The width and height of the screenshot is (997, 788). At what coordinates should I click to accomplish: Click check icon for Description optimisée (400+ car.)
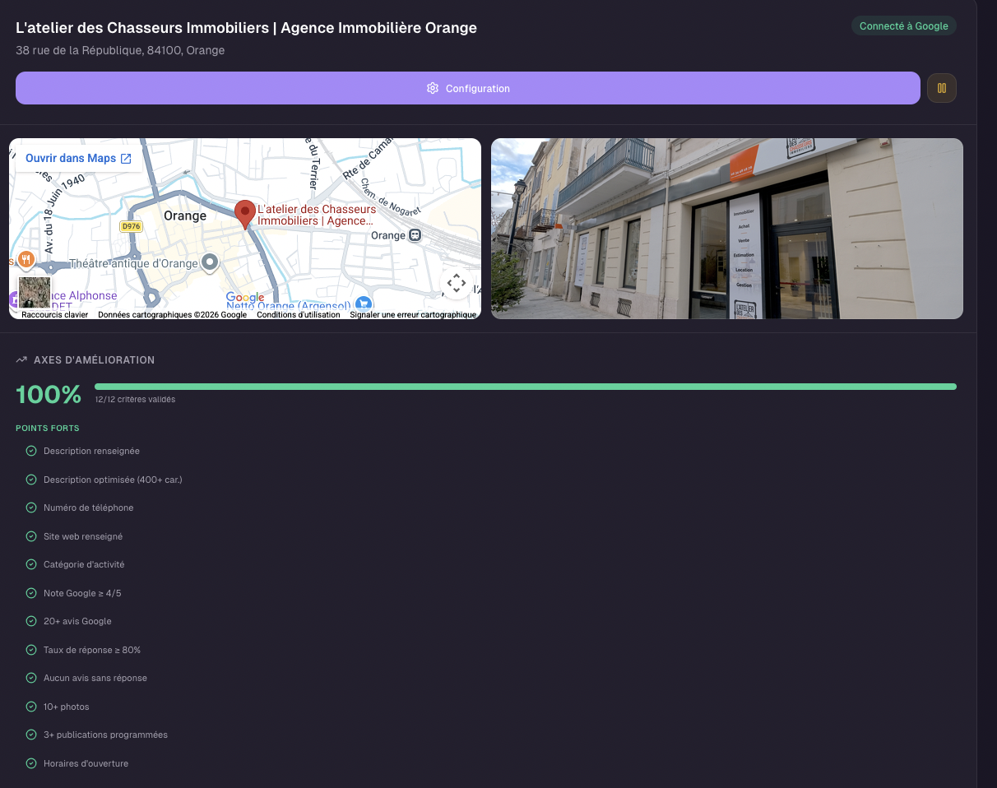point(31,480)
